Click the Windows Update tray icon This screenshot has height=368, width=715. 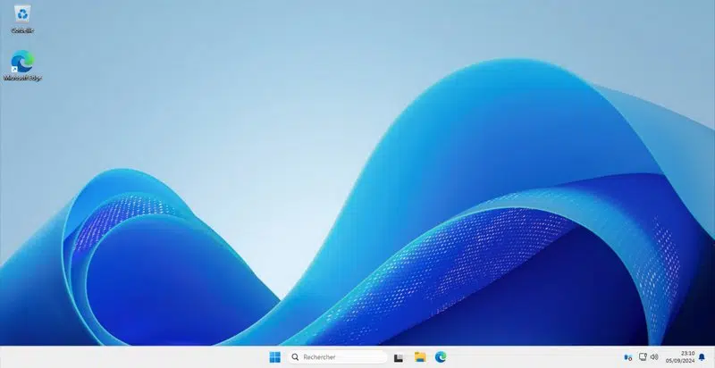628,357
